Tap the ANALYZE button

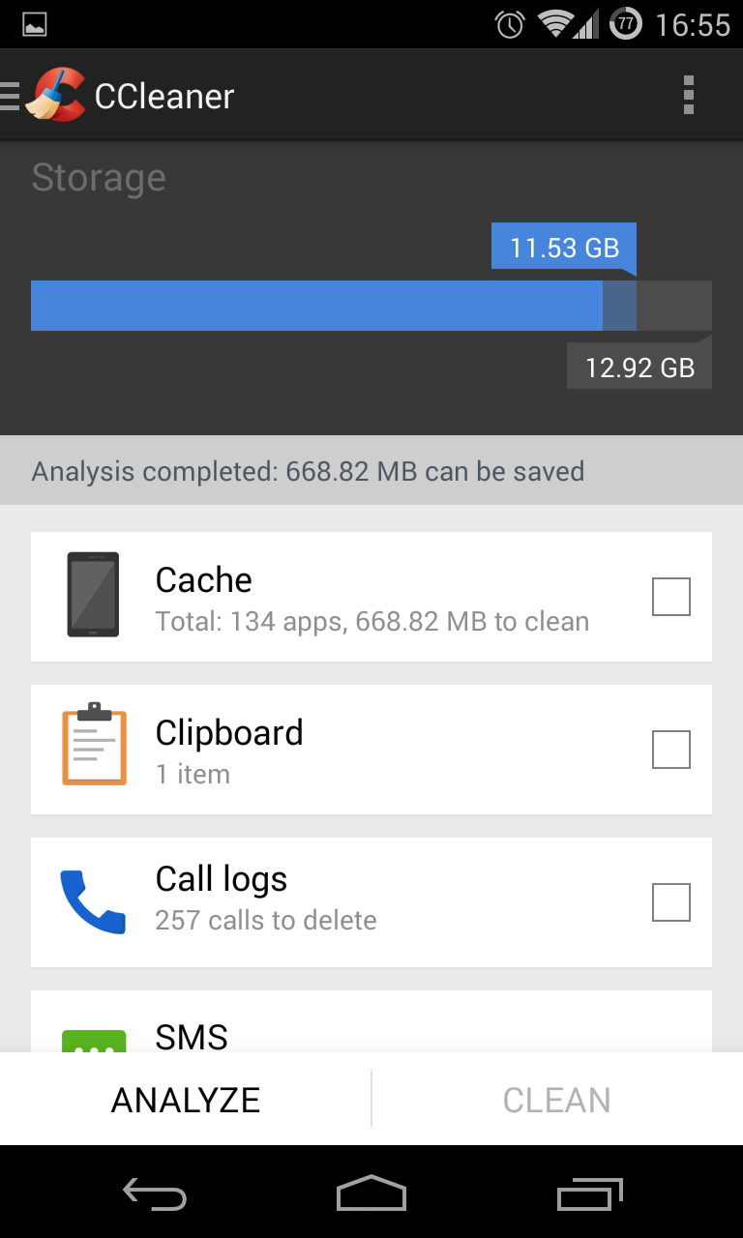point(186,1100)
